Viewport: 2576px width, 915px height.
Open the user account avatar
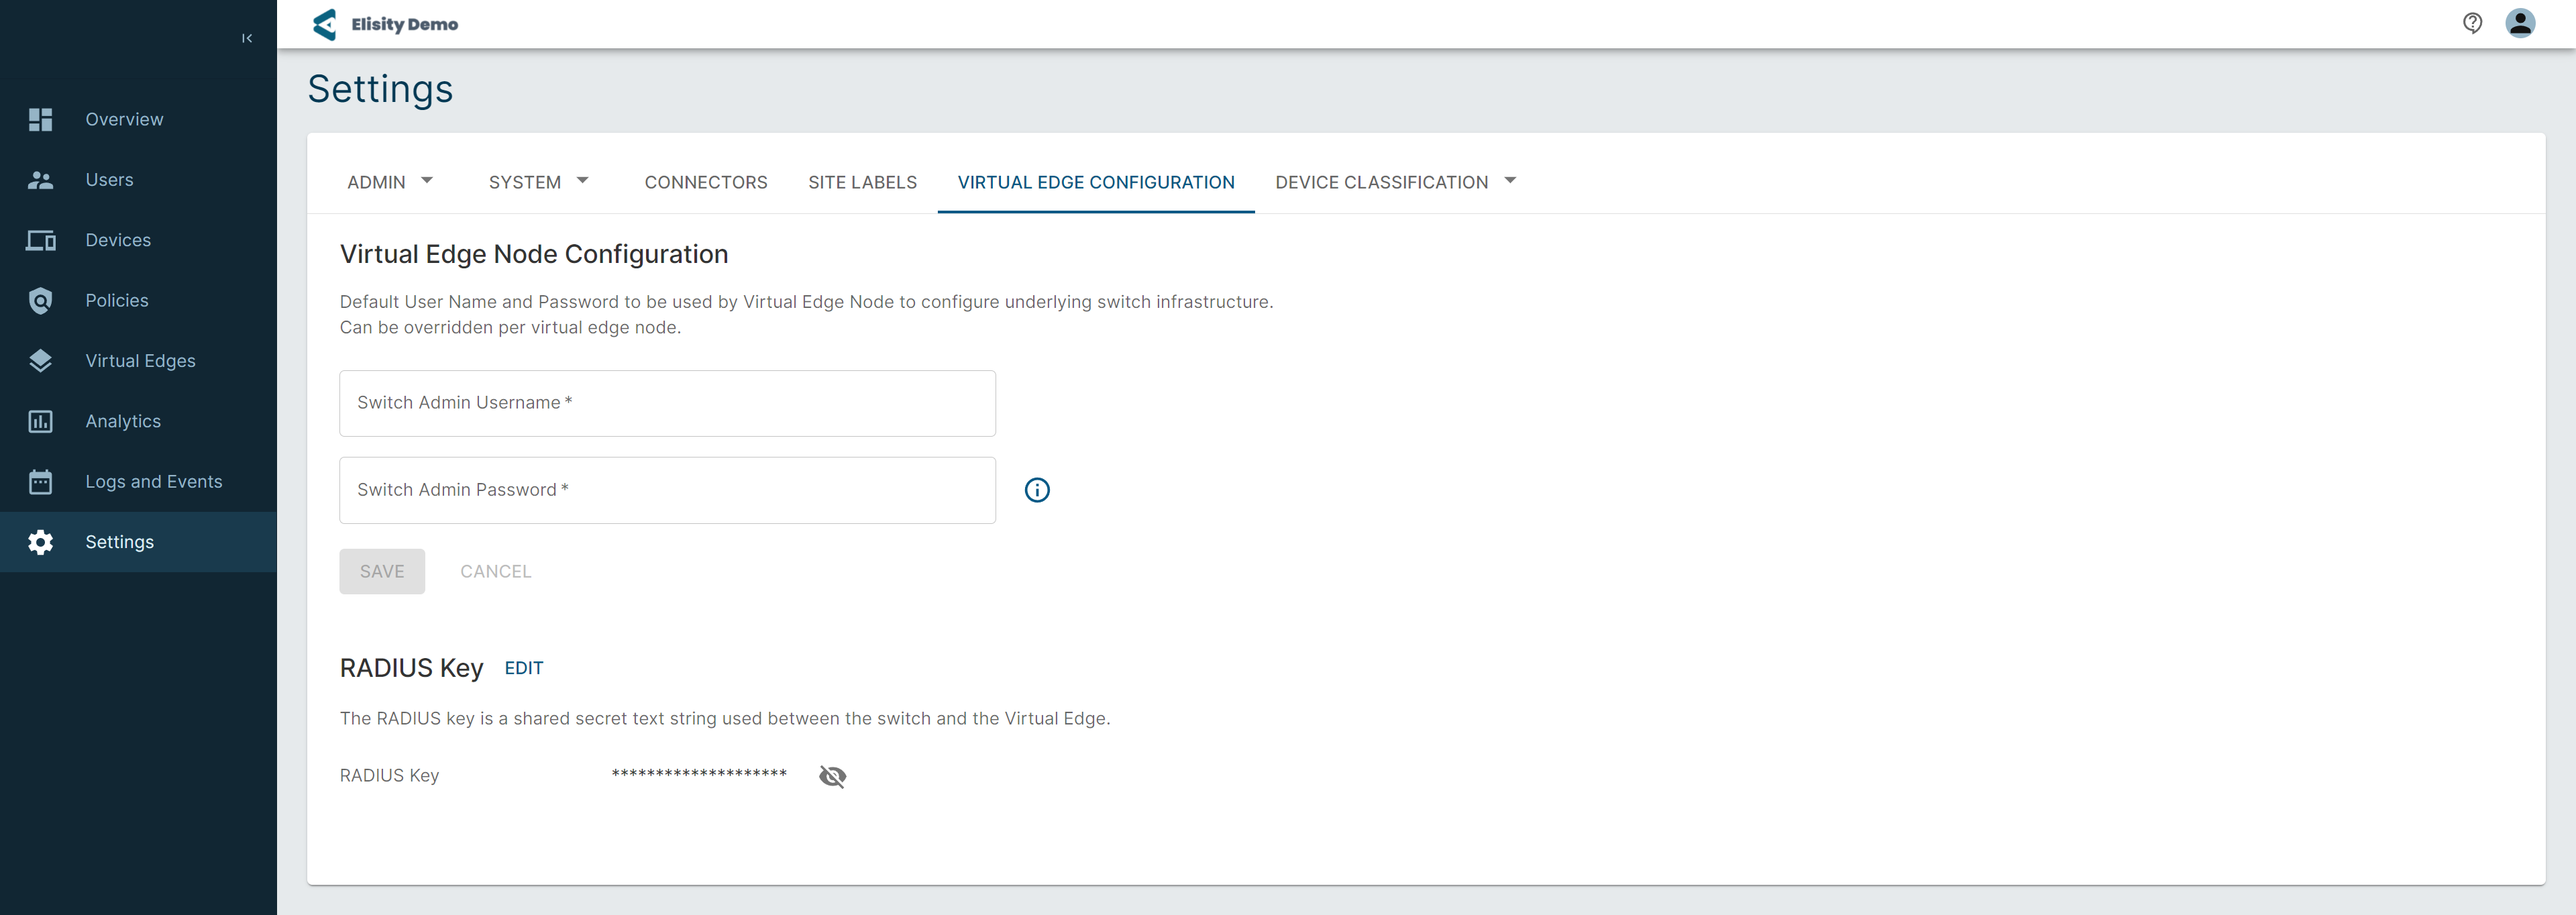click(x=2520, y=23)
